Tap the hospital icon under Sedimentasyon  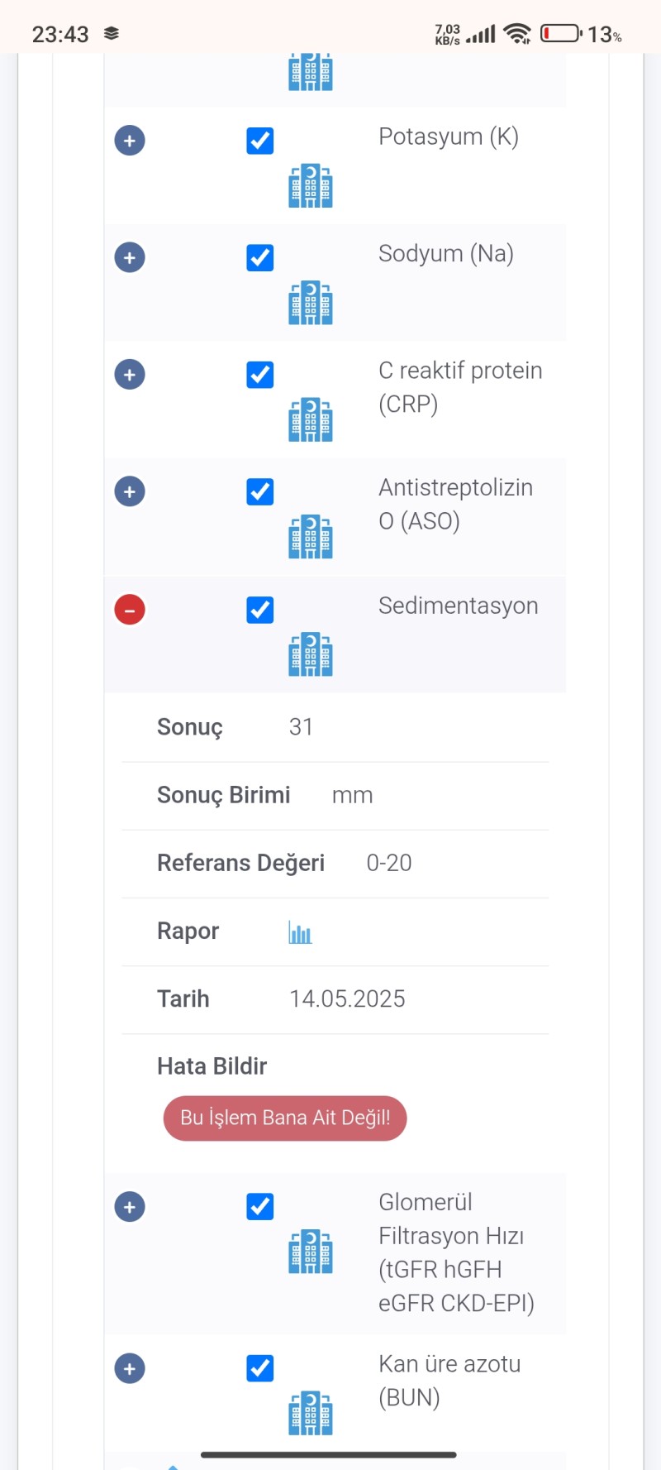tap(310, 654)
